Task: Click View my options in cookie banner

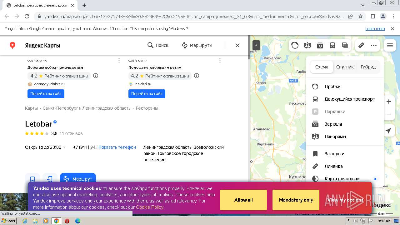Action: click(345, 200)
